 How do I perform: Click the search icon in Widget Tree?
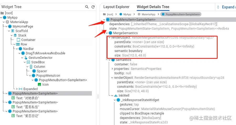click(87, 7)
